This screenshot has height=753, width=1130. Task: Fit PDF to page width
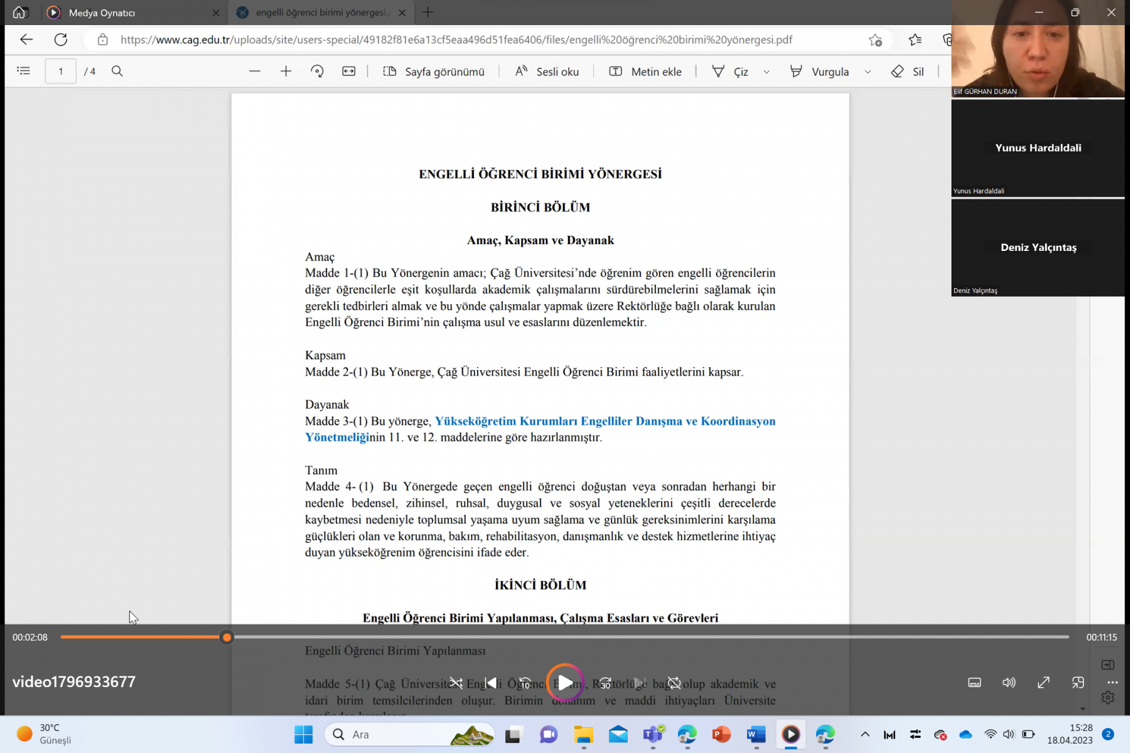point(349,71)
